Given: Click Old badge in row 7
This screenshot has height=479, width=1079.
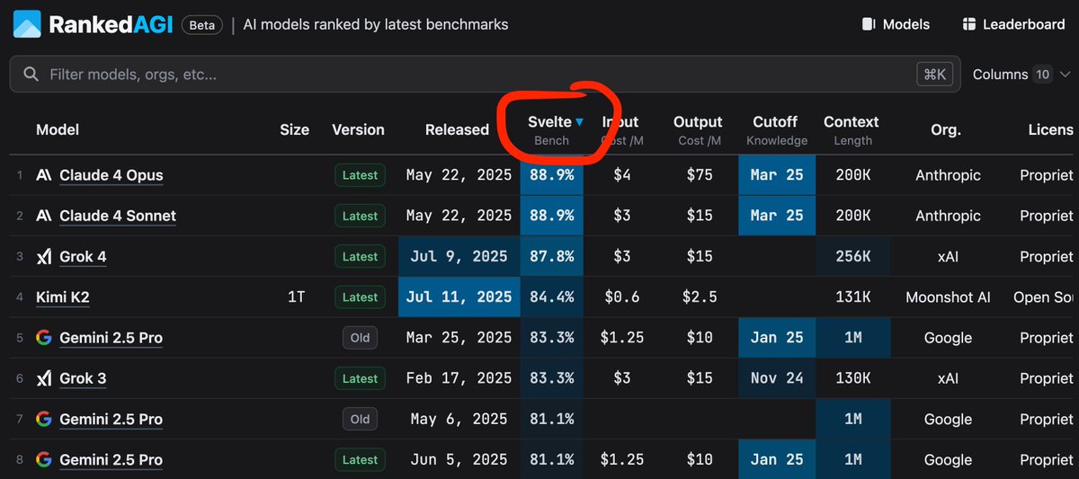Looking at the screenshot, I should pos(360,419).
